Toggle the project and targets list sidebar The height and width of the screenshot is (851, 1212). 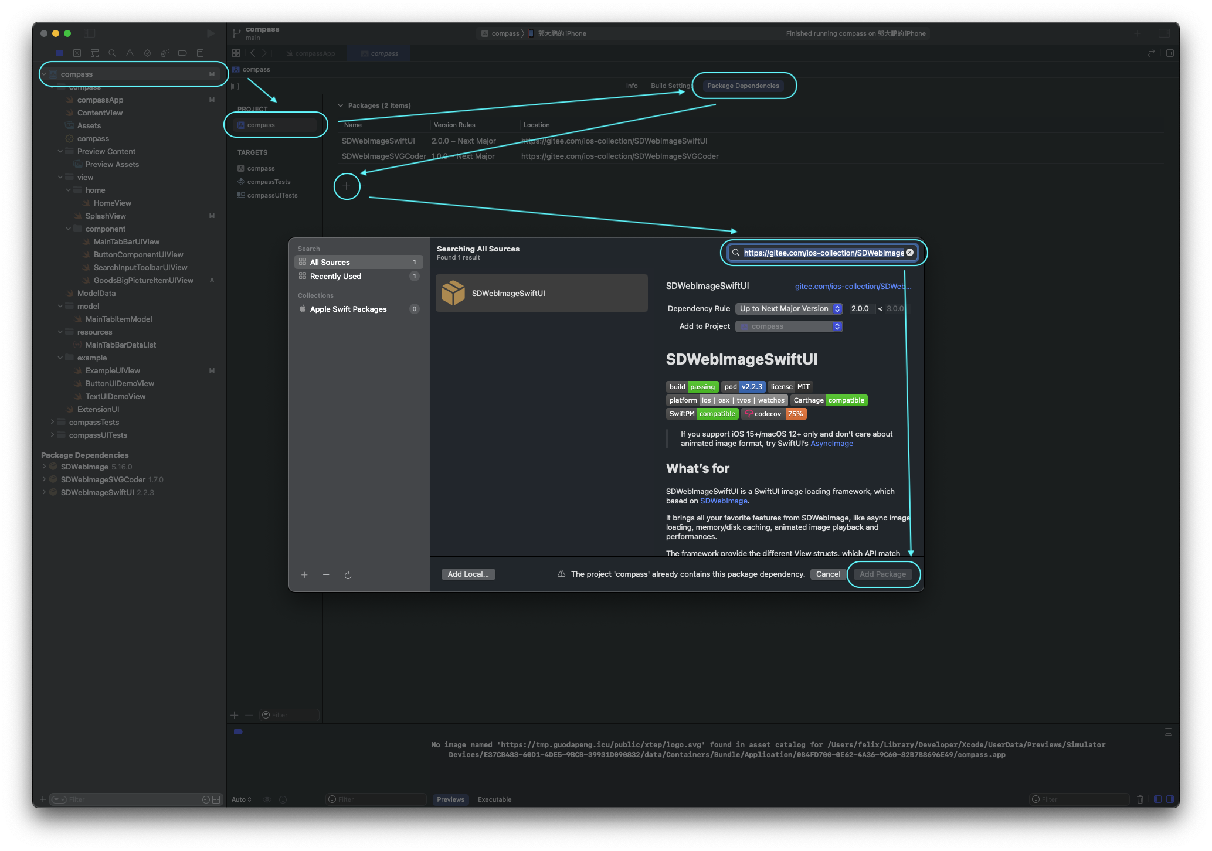point(235,86)
